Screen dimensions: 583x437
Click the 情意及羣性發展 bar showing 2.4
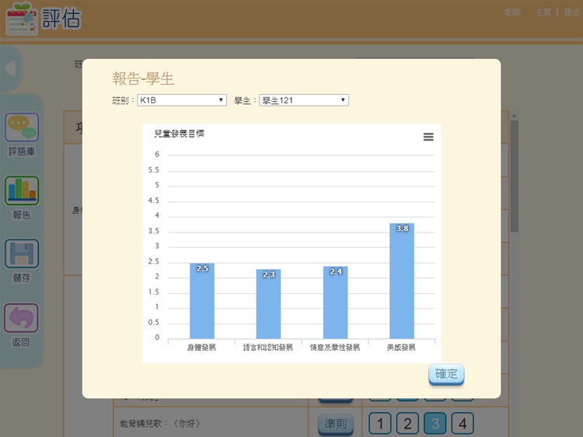coord(335,302)
